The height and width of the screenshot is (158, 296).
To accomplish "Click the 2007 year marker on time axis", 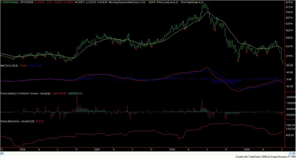I will click(97, 149).
